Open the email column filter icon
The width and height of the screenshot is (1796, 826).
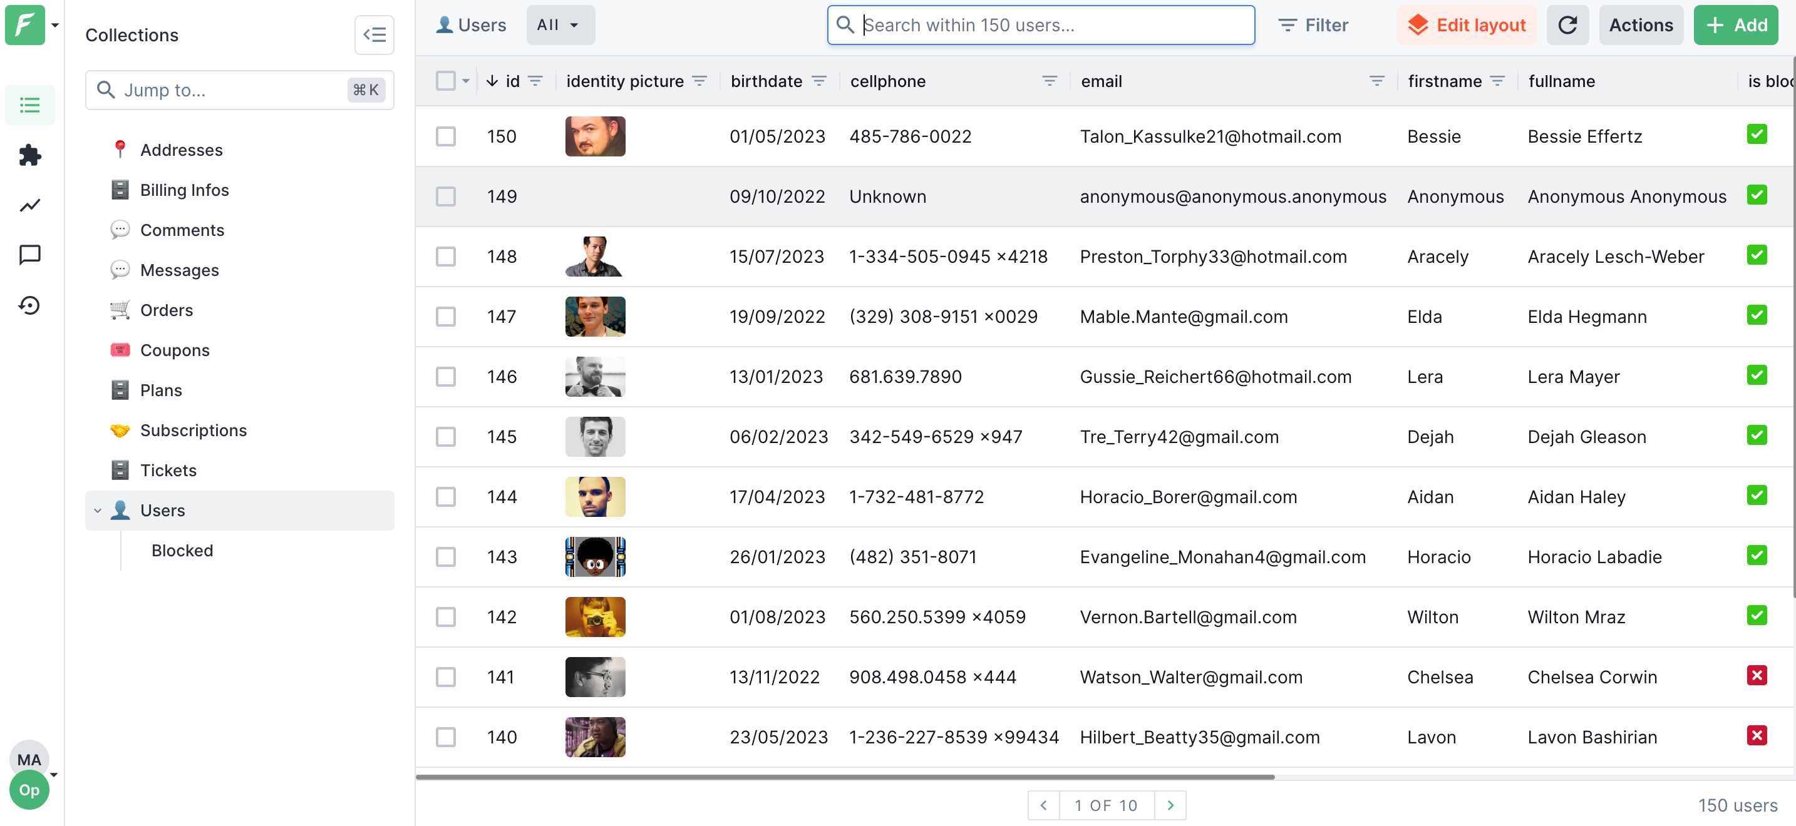1376,81
